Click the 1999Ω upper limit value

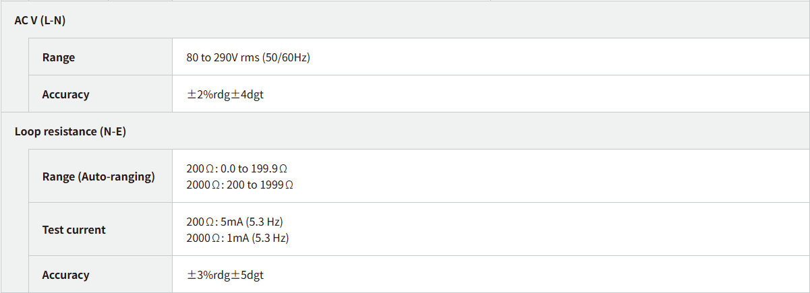coord(279,185)
